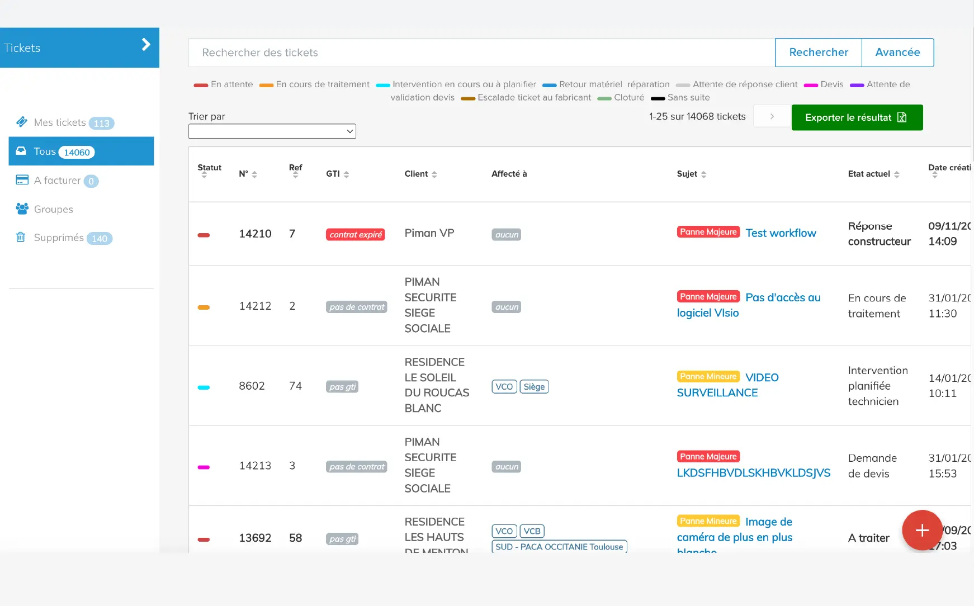Image resolution: width=974 pixels, height=606 pixels.
Task: Open the Trier par dropdown
Action: tap(272, 131)
